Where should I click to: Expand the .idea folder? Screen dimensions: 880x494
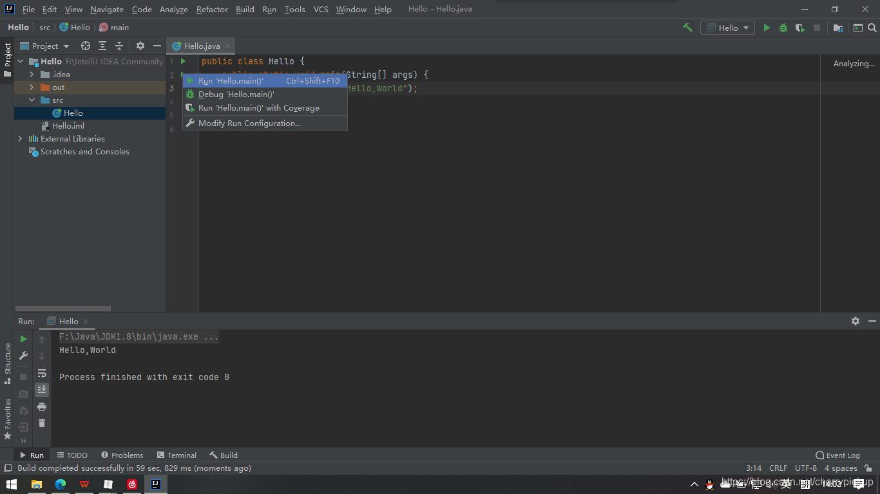tap(32, 74)
